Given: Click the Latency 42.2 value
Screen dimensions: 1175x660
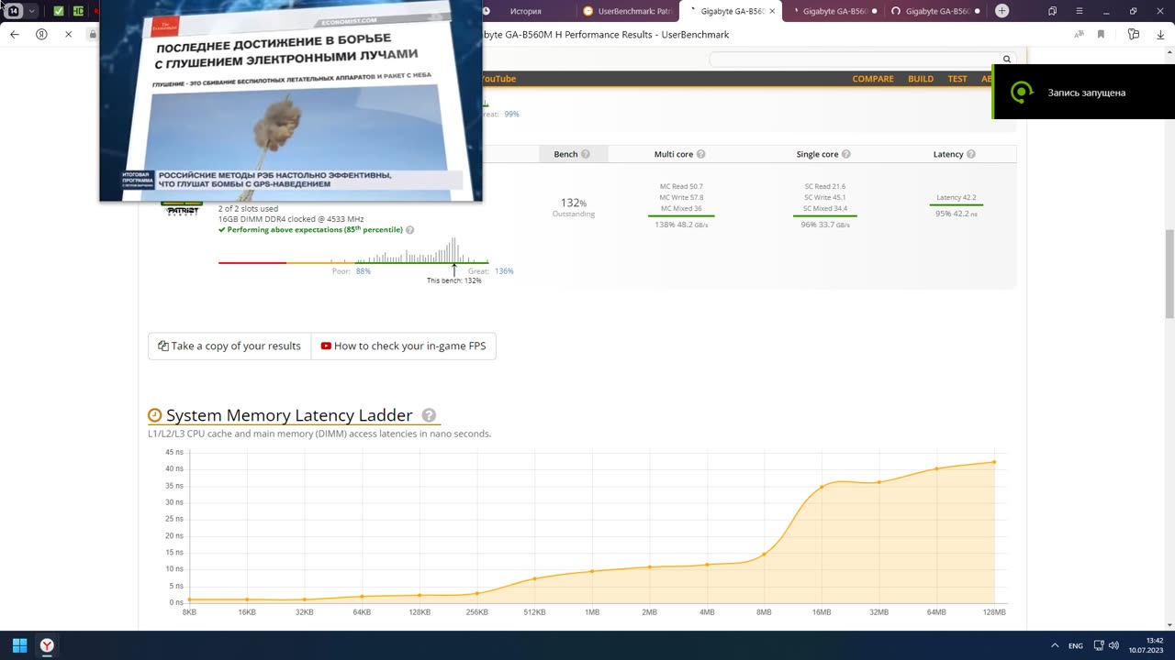Looking at the screenshot, I should pyautogui.click(x=957, y=197).
